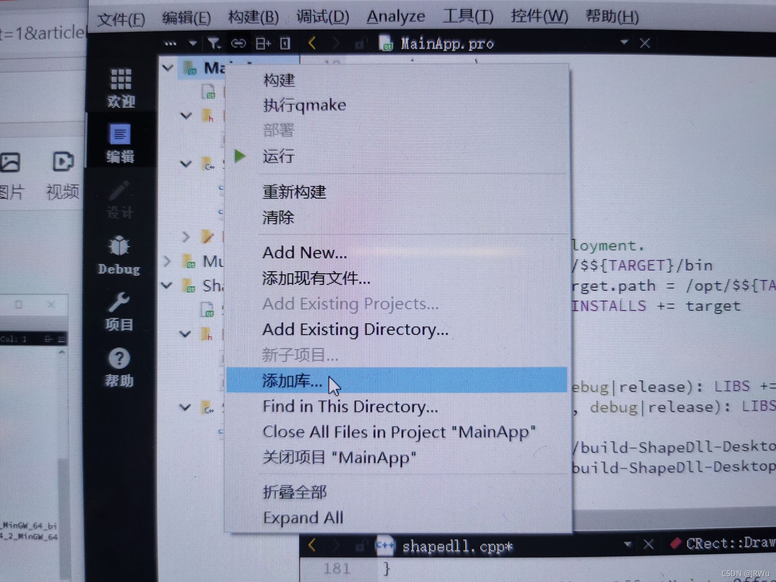Click the shapedll.cpp file icon in lower editor
This screenshot has height=582, width=776.
pyautogui.click(x=385, y=546)
